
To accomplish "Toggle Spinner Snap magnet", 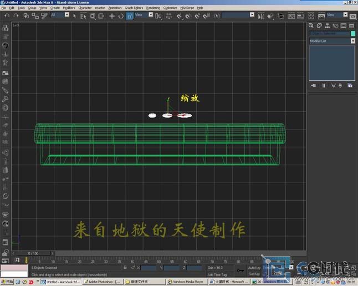I will 206,16.
